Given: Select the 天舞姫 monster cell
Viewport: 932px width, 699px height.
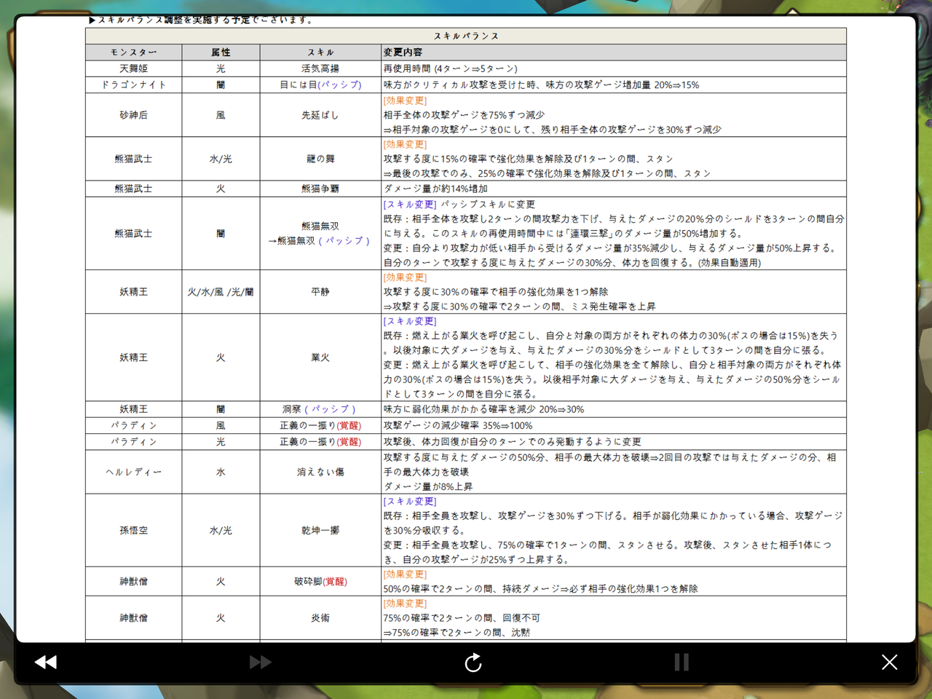Looking at the screenshot, I should [133, 68].
